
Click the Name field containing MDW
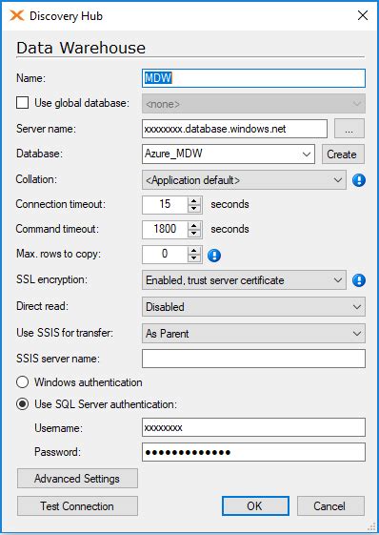253,78
